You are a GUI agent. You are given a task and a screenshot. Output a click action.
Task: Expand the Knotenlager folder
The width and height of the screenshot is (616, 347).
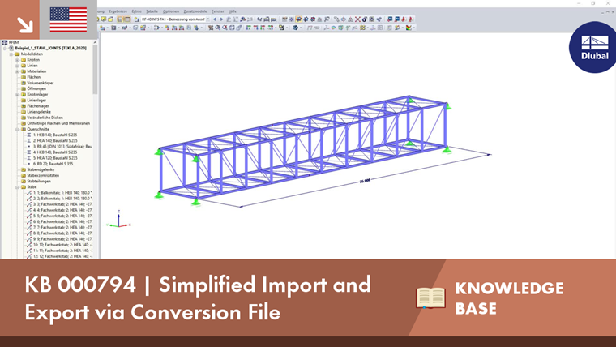pos(17,95)
